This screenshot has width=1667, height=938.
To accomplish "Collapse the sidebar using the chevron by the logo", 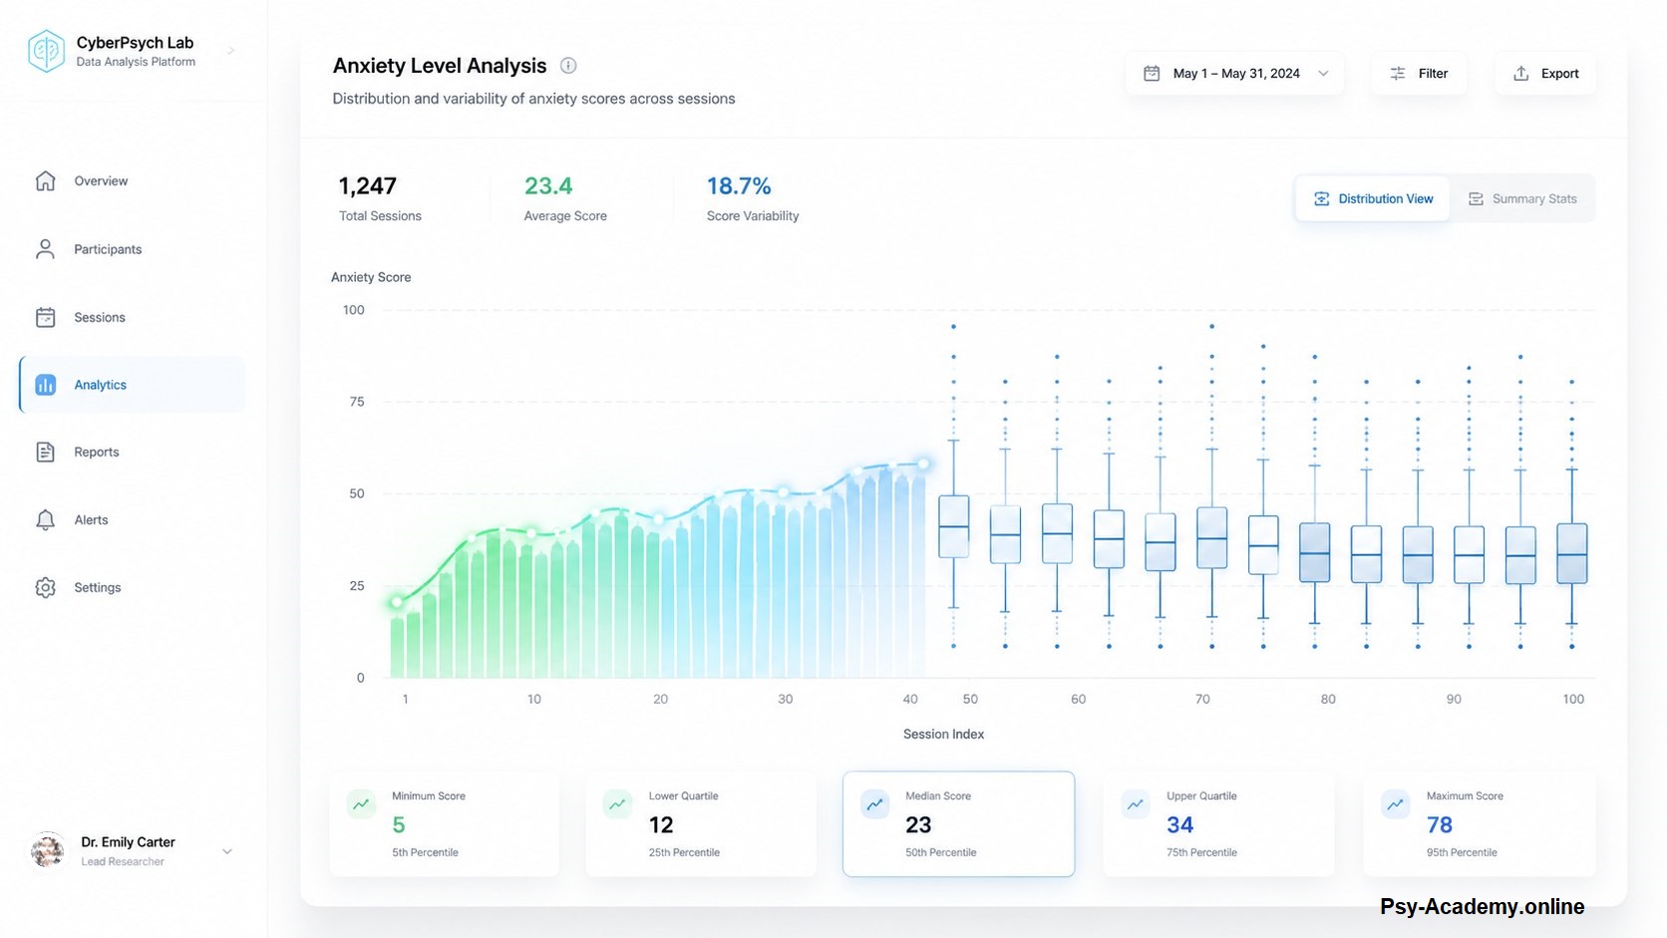I will coord(231,51).
